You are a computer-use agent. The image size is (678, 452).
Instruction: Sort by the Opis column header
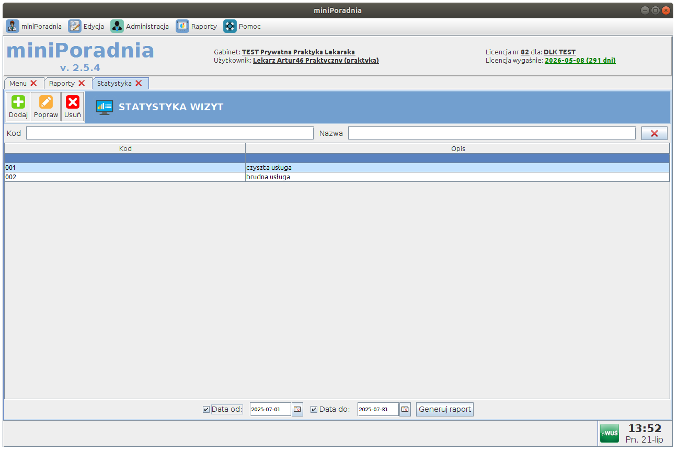(x=458, y=149)
